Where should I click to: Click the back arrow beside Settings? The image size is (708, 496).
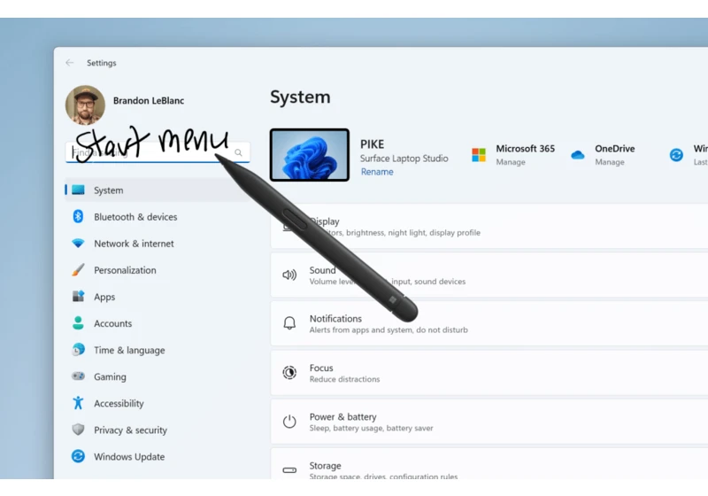pyautogui.click(x=70, y=63)
